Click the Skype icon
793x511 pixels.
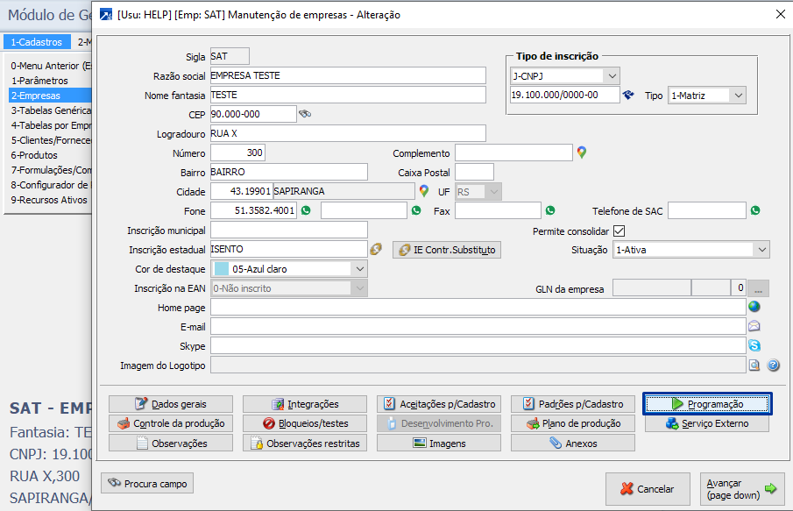pyautogui.click(x=754, y=346)
